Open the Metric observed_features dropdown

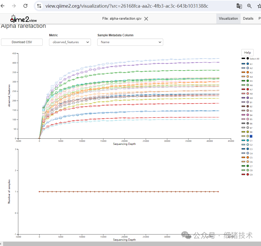pos(70,42)
